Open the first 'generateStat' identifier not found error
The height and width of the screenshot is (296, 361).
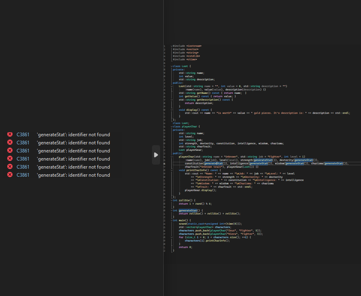click(x=73, y=134)
